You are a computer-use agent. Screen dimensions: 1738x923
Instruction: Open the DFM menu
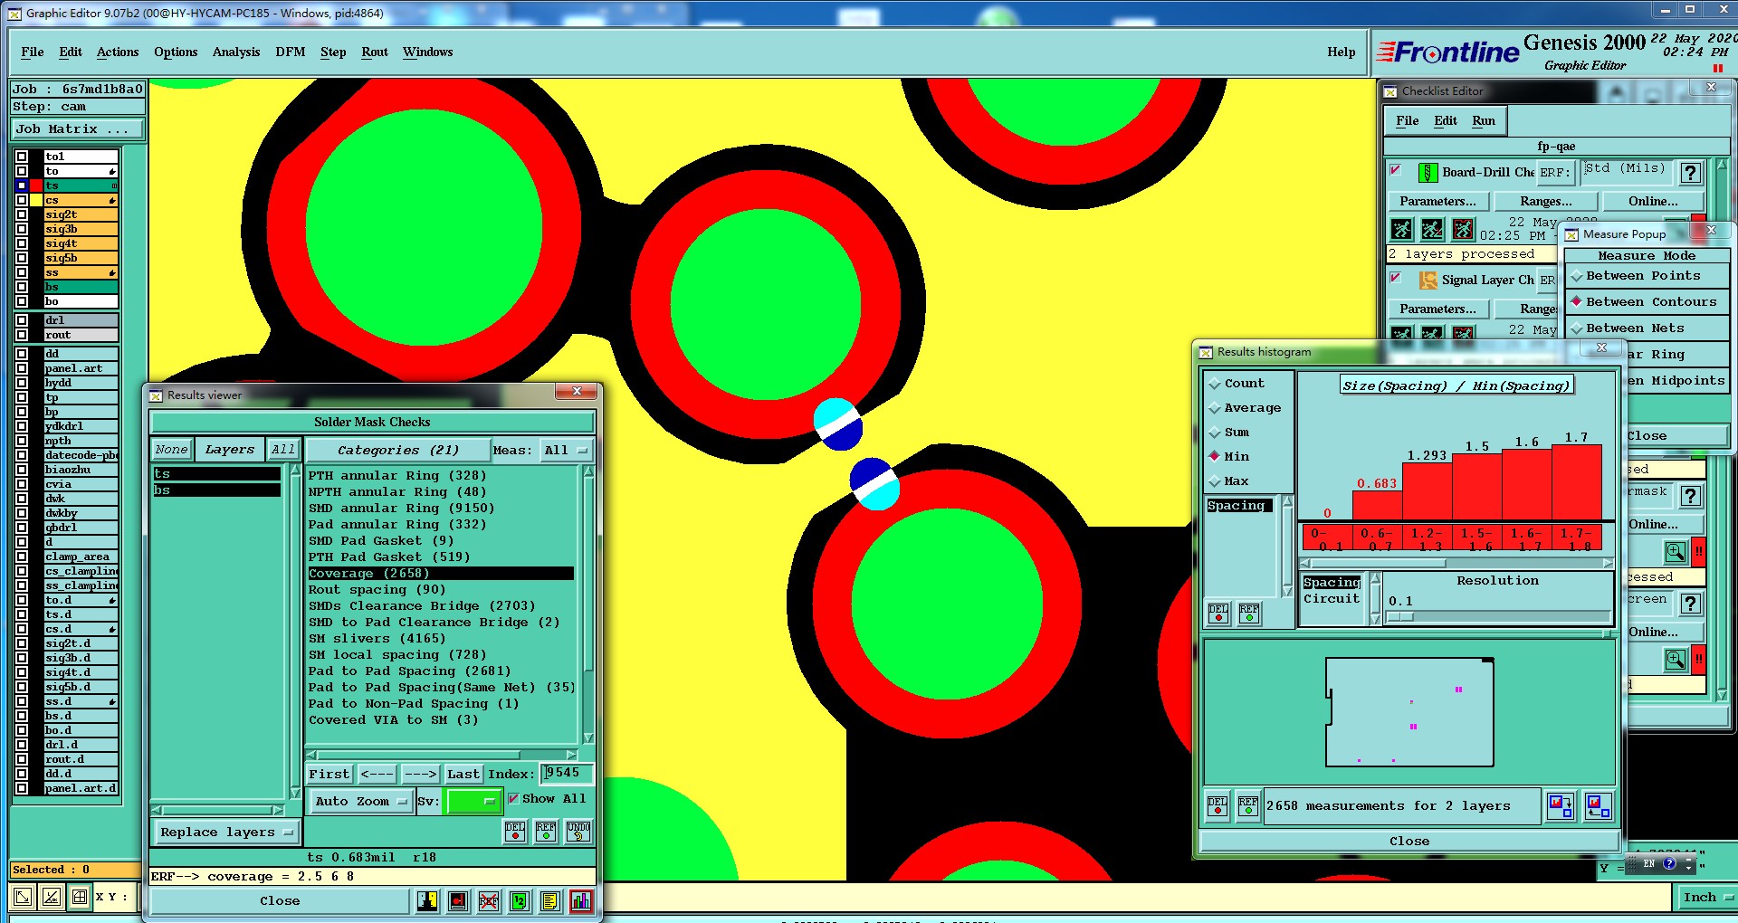(291, 52)
